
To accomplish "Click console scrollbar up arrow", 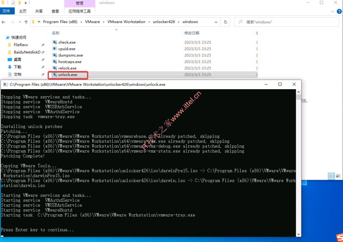I will point(298,92).
